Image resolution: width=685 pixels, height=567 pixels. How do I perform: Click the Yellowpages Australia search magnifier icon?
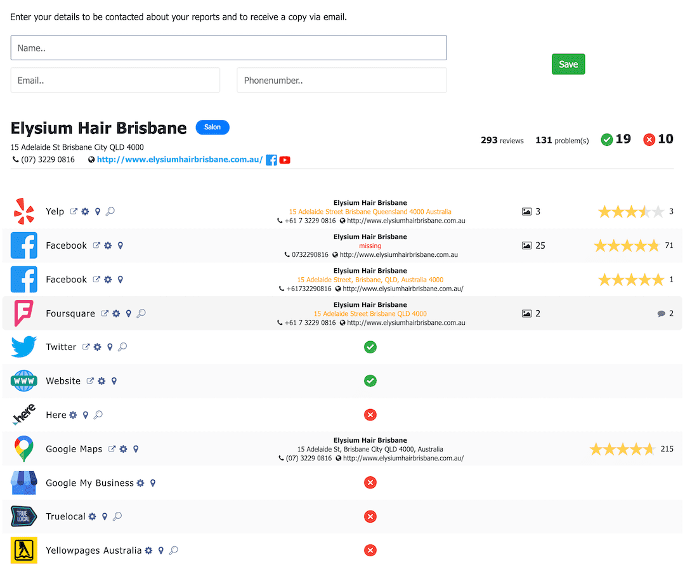(173, 551)
